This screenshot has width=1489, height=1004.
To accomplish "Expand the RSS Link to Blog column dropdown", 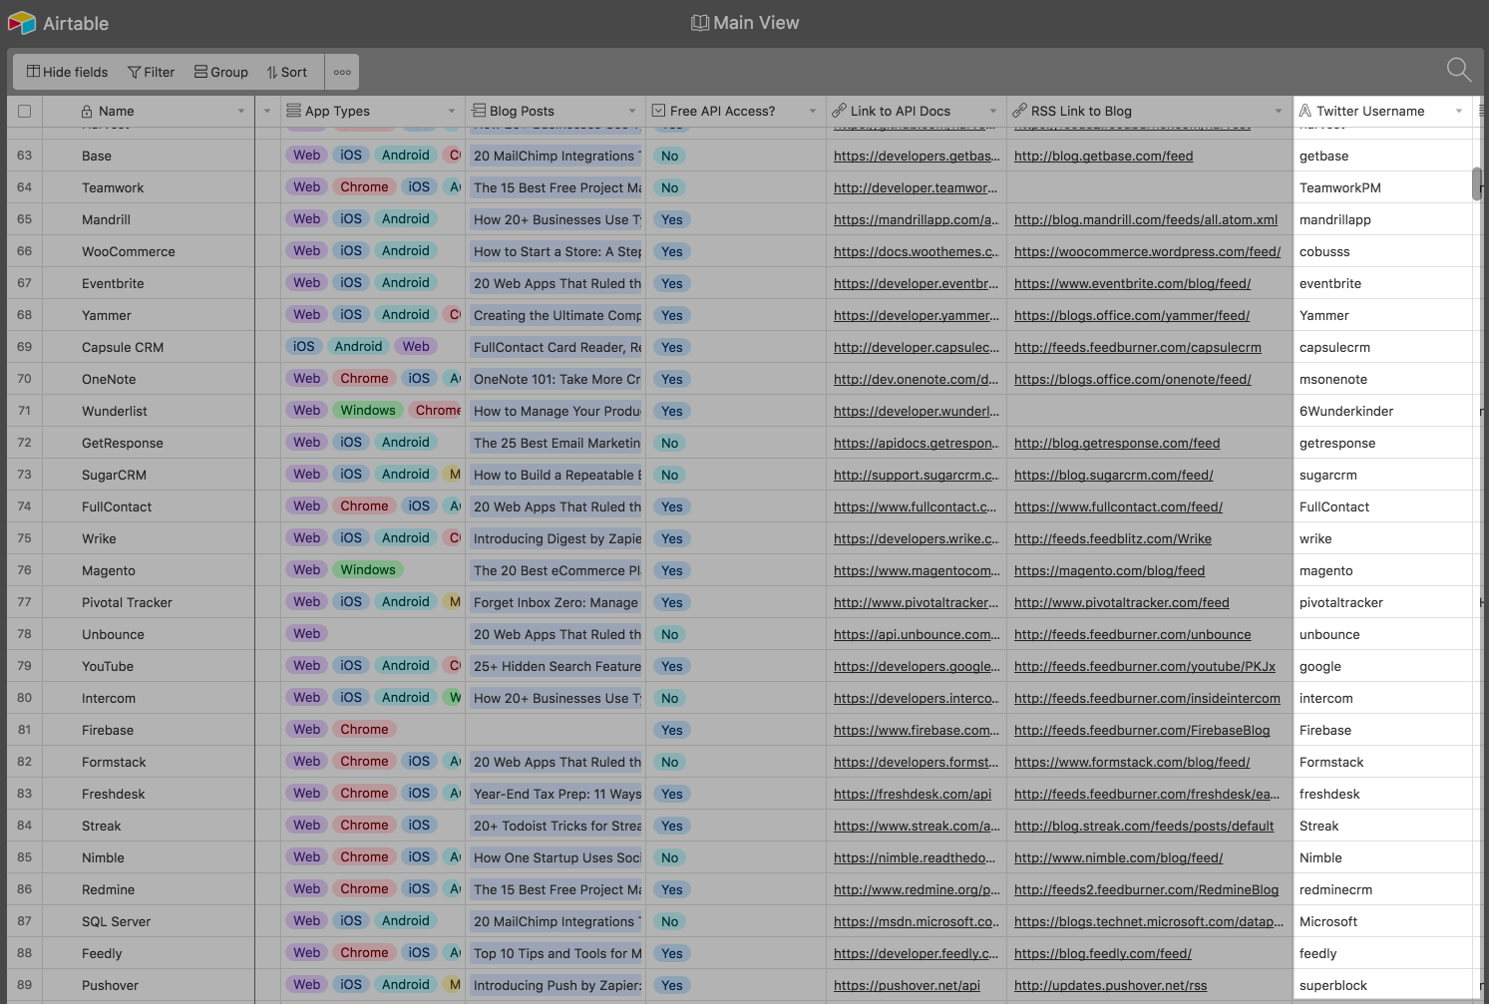I will coord(1279,112).
